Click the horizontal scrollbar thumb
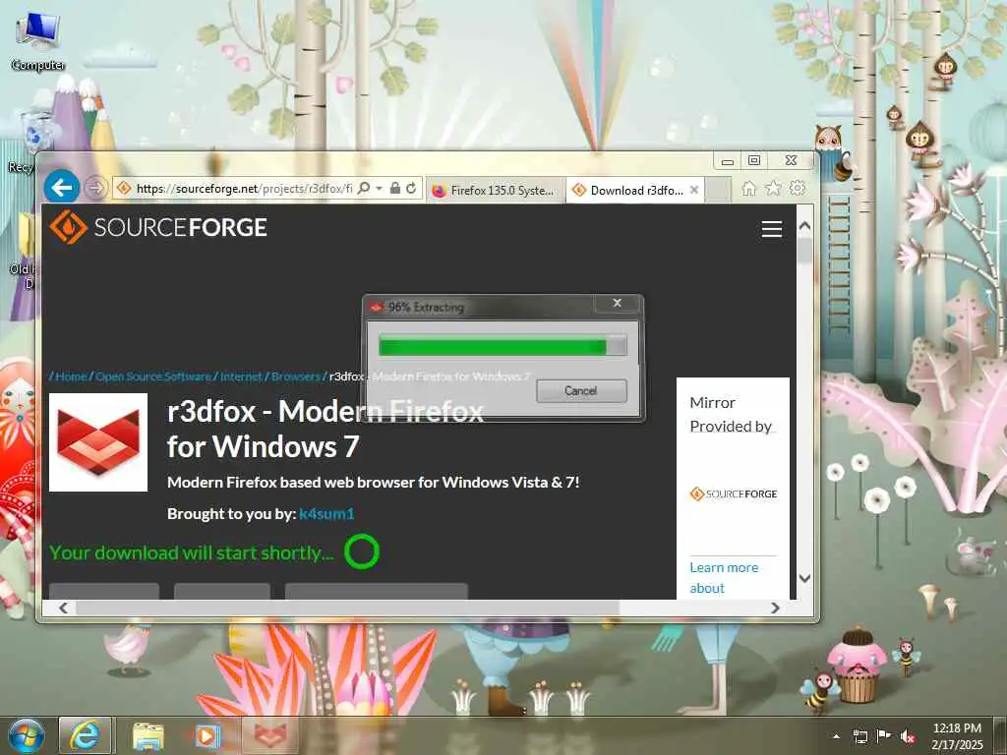 pyautogui.click(x=347, y=608)
